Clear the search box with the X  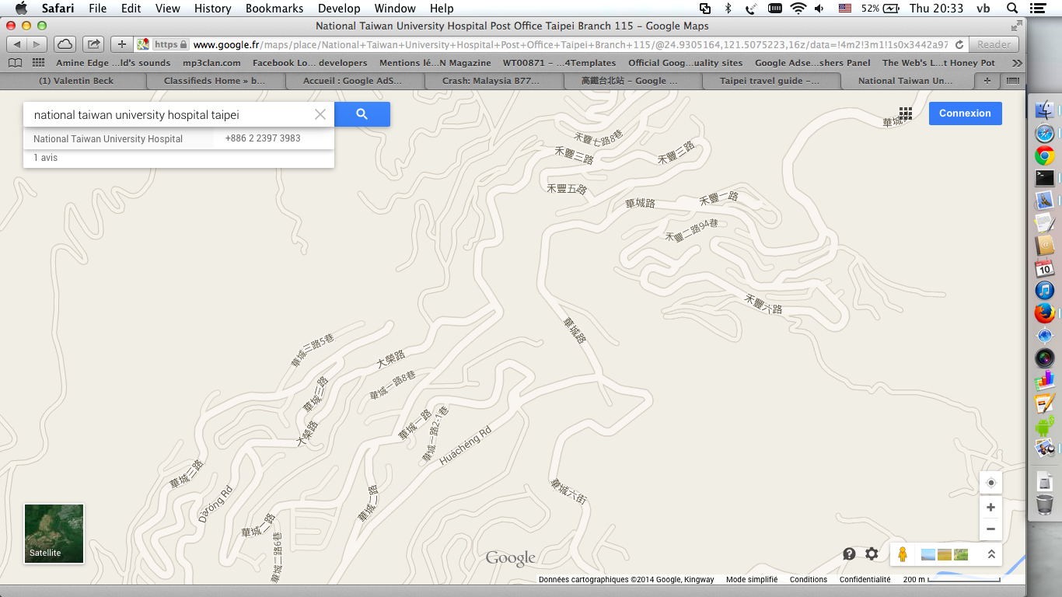point(320,114)
